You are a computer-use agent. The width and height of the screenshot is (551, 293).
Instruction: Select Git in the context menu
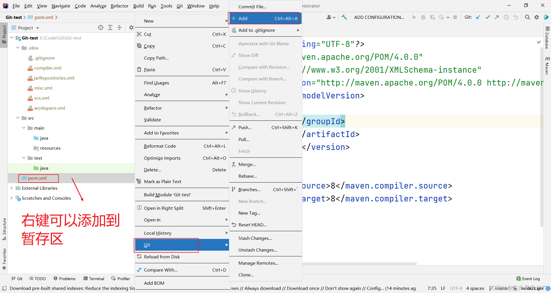coord(182,245)
